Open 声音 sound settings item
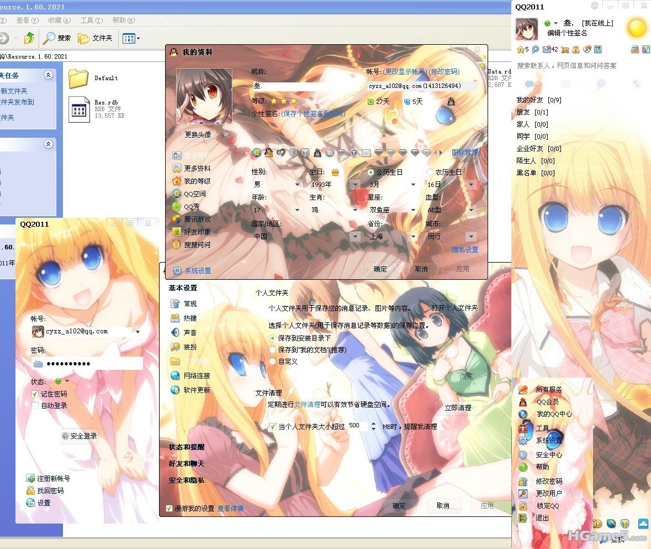 [184, 332]
